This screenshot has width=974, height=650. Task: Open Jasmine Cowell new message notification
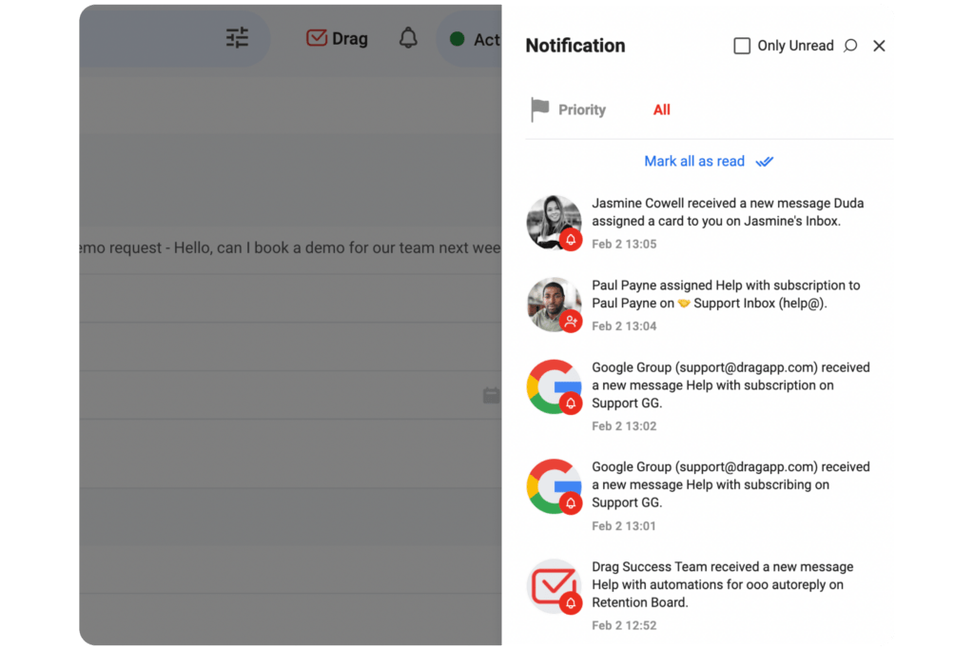[x=710, y=223]
